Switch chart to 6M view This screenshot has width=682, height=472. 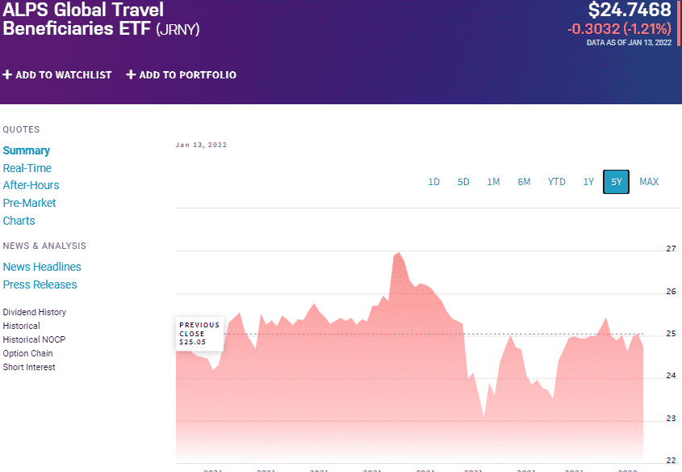524,182
